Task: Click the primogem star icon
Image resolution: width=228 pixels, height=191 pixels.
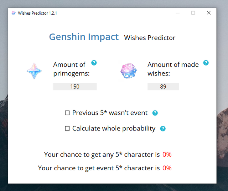Action: 34,71
